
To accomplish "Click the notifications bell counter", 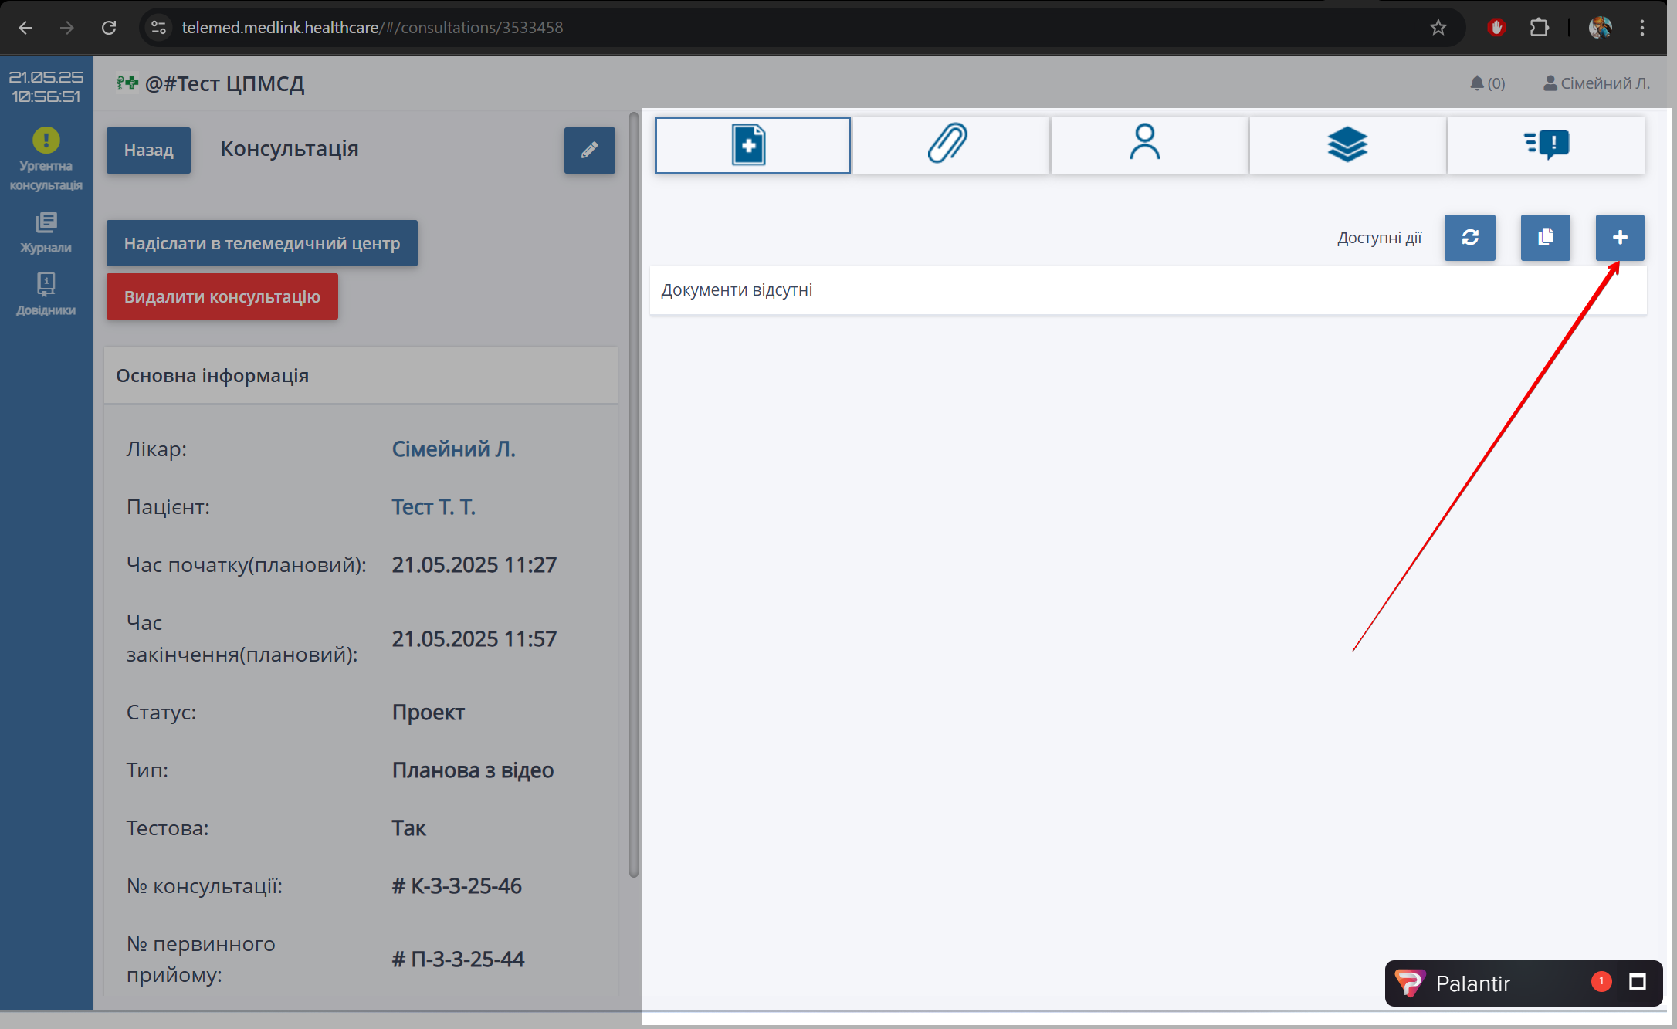I will point(1487,83).
